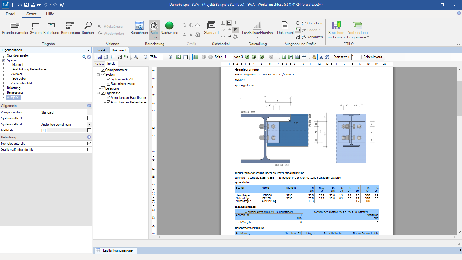Uncheck Anschluss an Nebenträger checkbox
462x260 pixels.
pyautogui.click(x=109, y=102)
